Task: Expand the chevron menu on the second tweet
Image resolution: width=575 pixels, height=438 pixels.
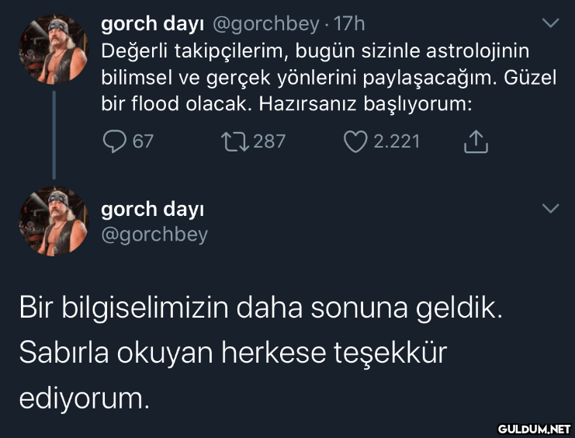Action: 550,208
